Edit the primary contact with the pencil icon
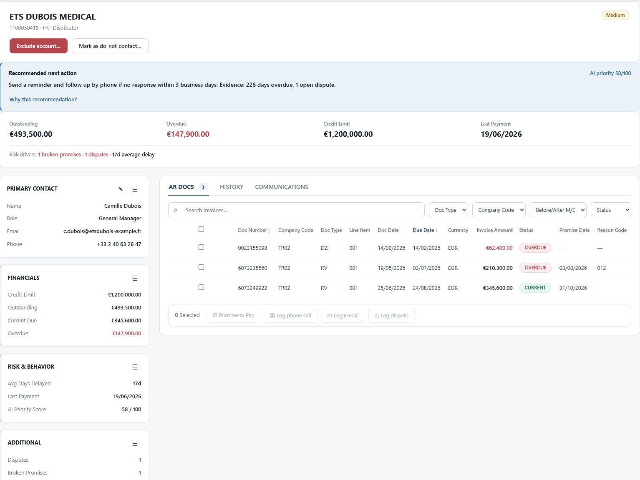The image size is (640, 480). [x=121, y=189]
